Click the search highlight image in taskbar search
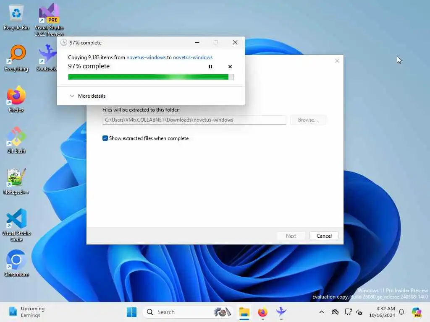Viewport: 430px width, 322px height. pos(222,312)
